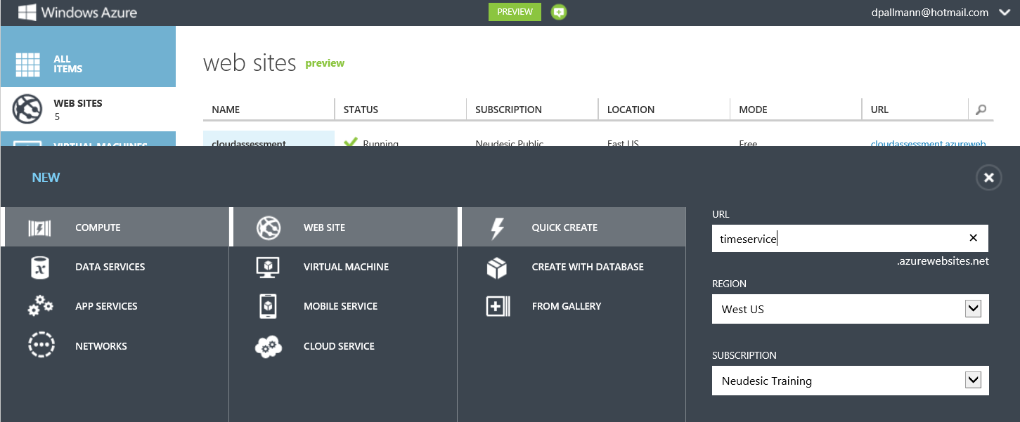Select WEB SITES in the sidebar
This screenshot has width=1020, height=422.
click(x=88, y=109)
